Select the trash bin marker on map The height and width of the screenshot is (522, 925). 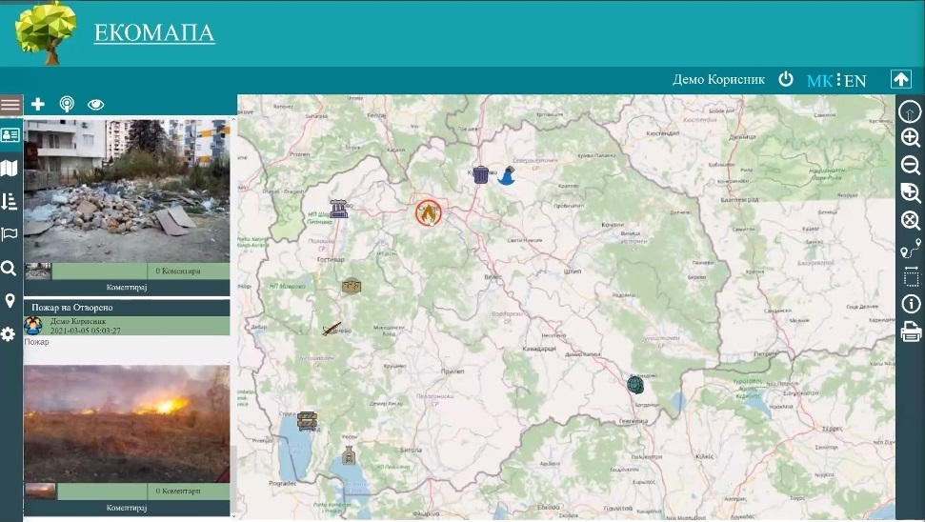point(481,174)
